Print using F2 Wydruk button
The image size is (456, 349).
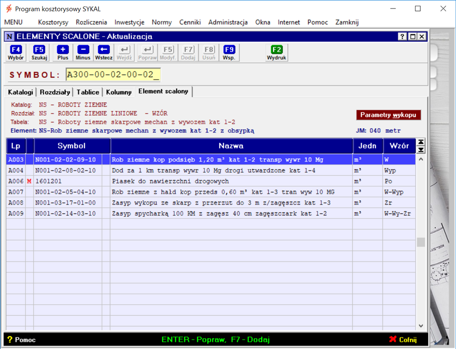[x=276, y=53]
